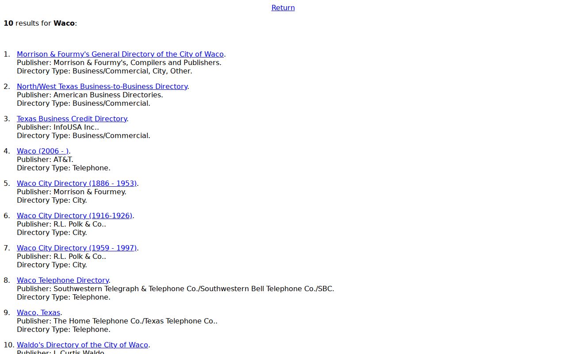566x354 pixels.
Task: Click 'Directory Type: City.' under Waco City Directory (1916-1926)
Action: coord(52,232)
